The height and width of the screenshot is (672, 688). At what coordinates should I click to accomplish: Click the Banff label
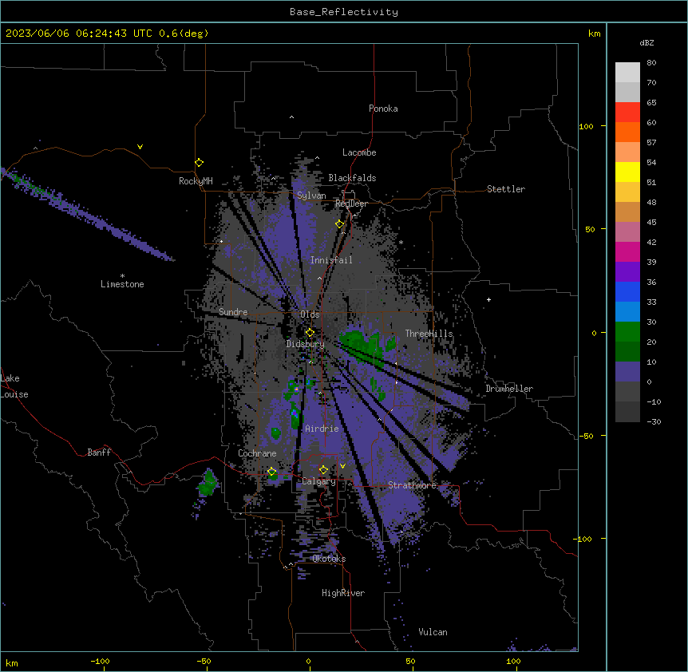coord(99,453)
